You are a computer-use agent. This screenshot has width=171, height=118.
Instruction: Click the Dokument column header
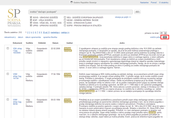click(17, 43)
